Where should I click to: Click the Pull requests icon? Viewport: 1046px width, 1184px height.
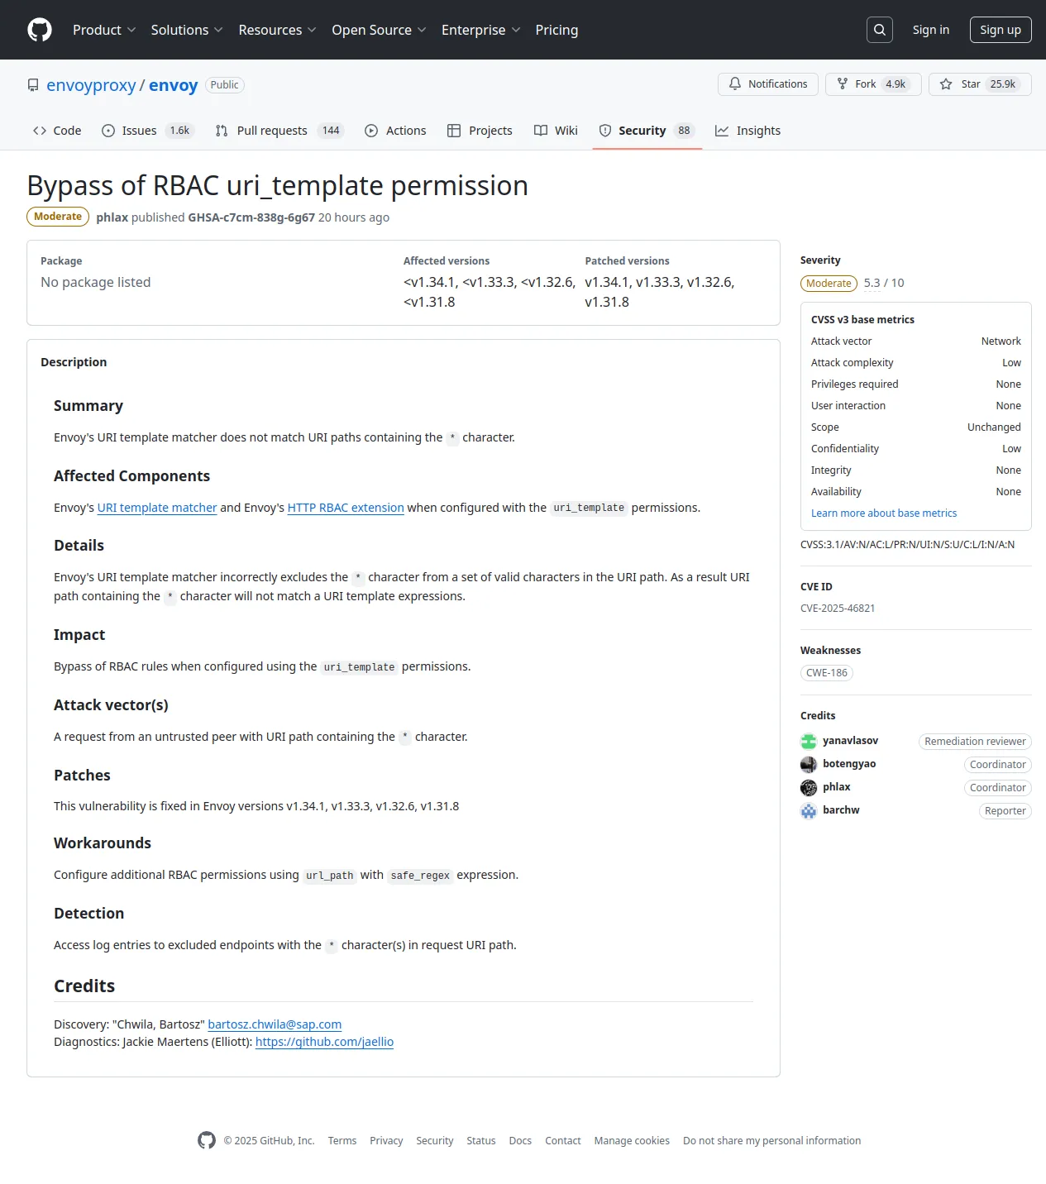(x=222, y=131)
